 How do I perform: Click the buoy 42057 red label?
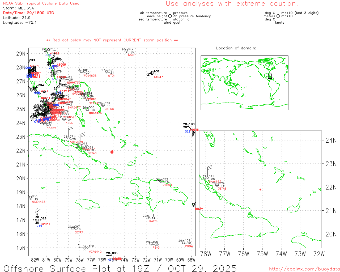[46, 224]
